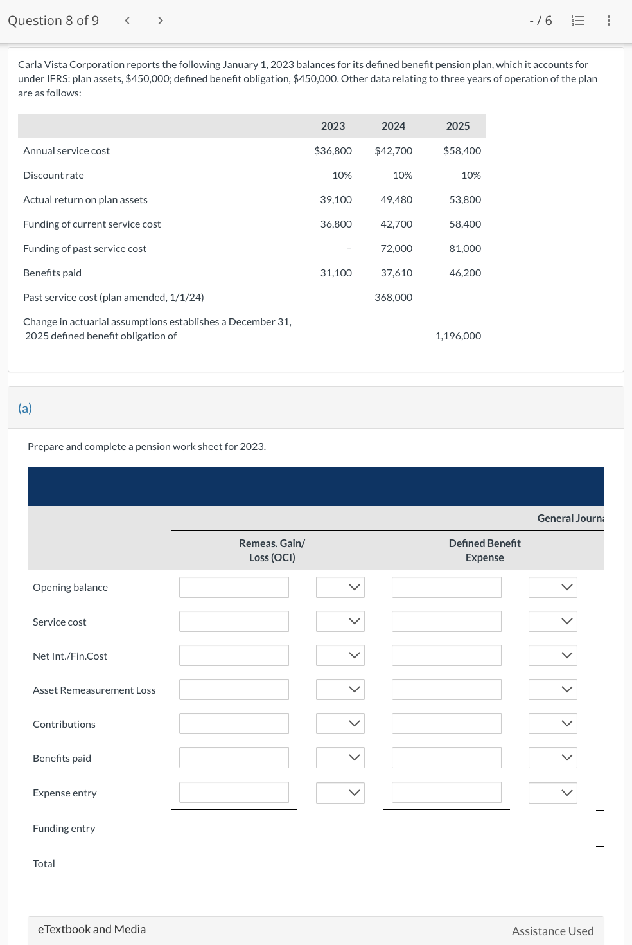The image size is (632, 945).
Task: Open Asset Remeasurement Loss OCI dropdown
Action: (340, 689)
